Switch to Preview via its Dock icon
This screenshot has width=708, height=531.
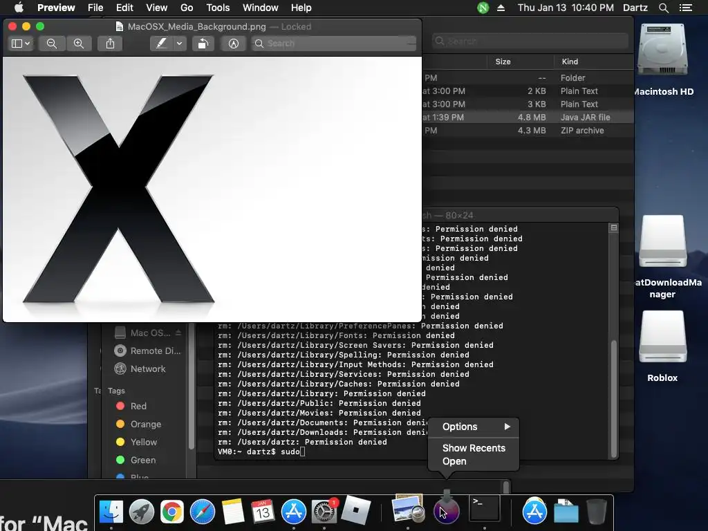pyautogui.click(x=408, y=510)
